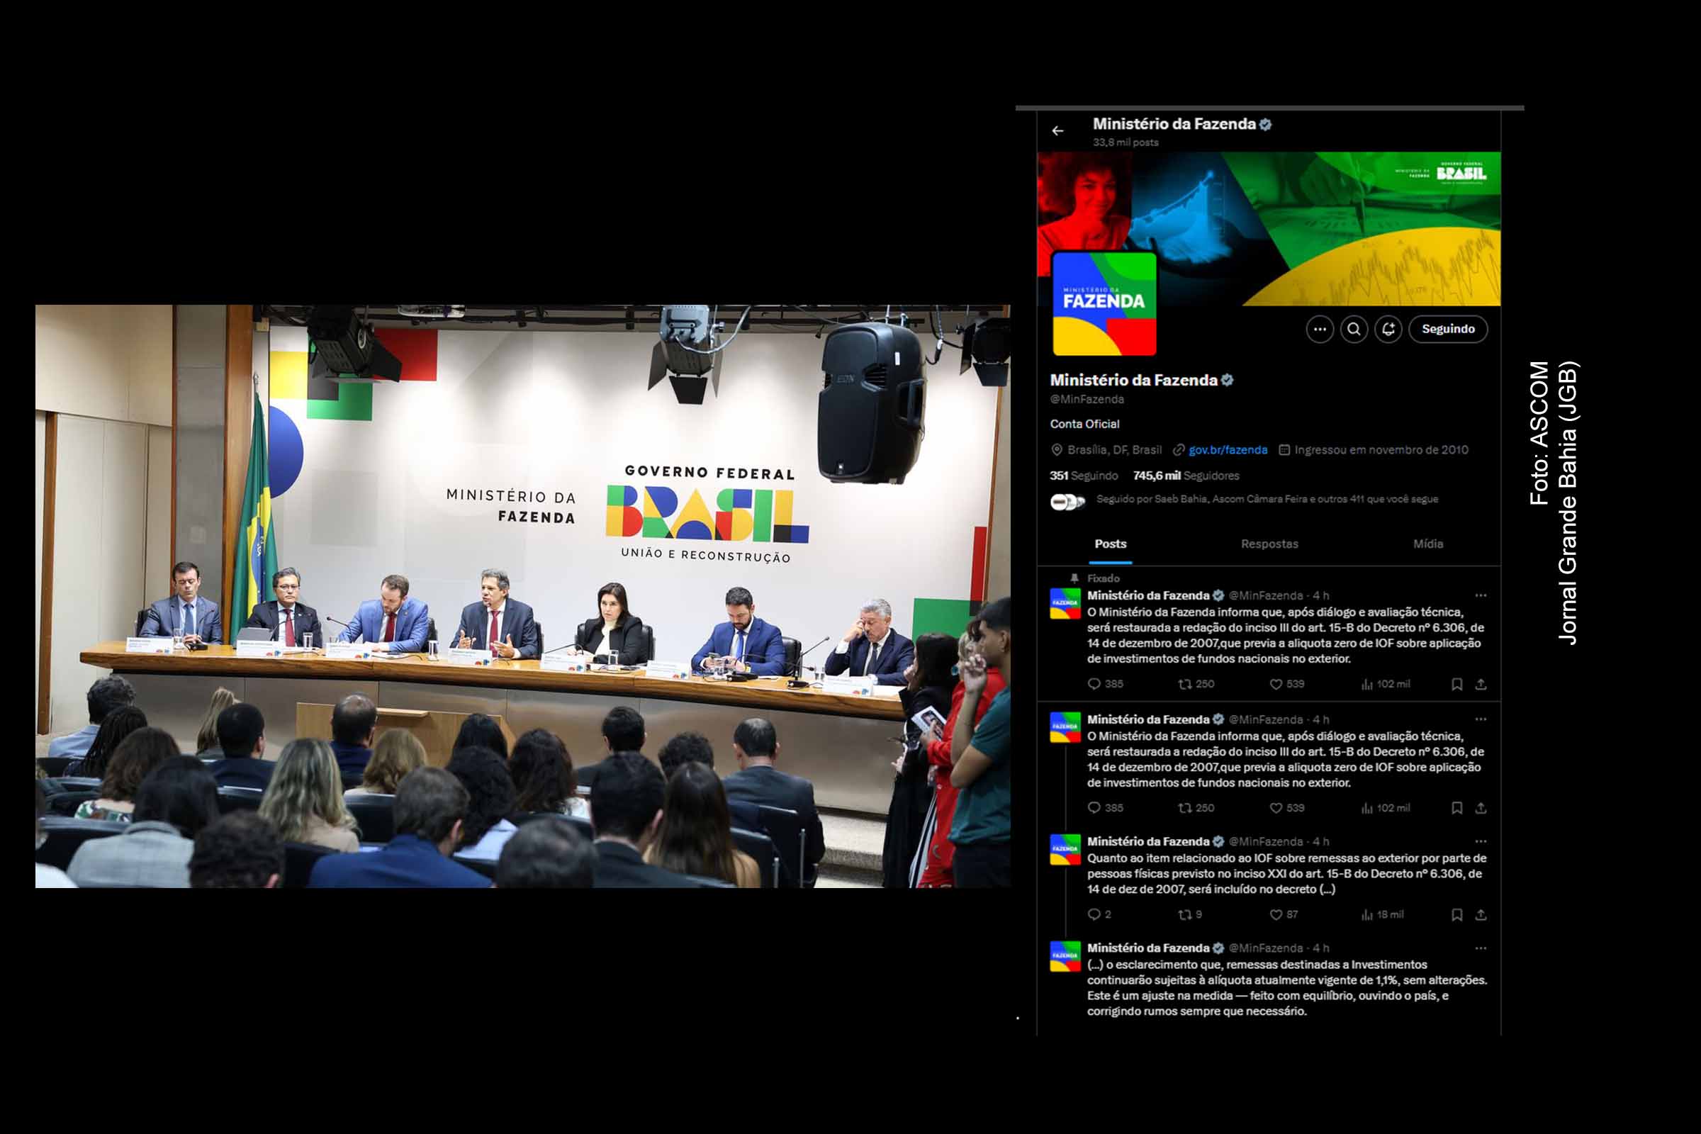Open the gov.br/fazenda website link
This screenshot has height=1134, width=1701.
point(1228,450)
